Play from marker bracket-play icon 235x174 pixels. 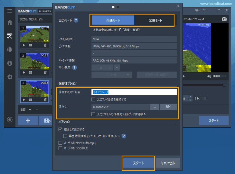pos(198,98)
